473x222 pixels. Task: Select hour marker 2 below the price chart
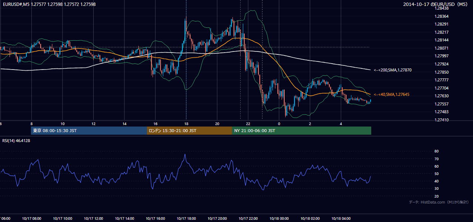tap(310, 124)
